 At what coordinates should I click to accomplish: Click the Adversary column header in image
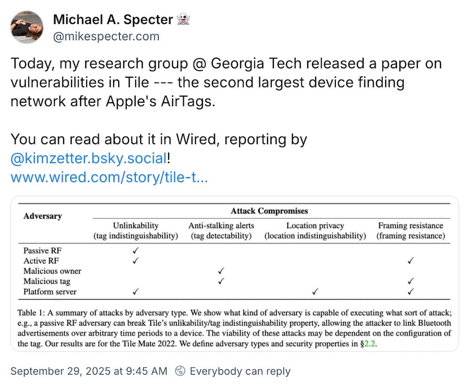[42, 216]
